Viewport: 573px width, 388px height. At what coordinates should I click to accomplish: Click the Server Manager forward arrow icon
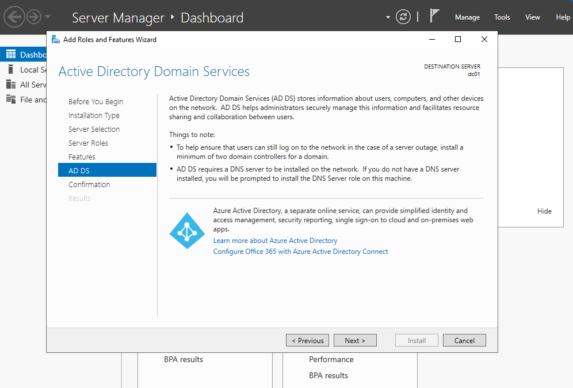[34, 17]
